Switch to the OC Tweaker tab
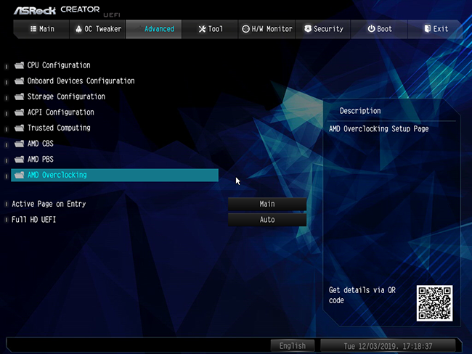The width and height of the screenshot is (472, 354). tap(97, 29)
